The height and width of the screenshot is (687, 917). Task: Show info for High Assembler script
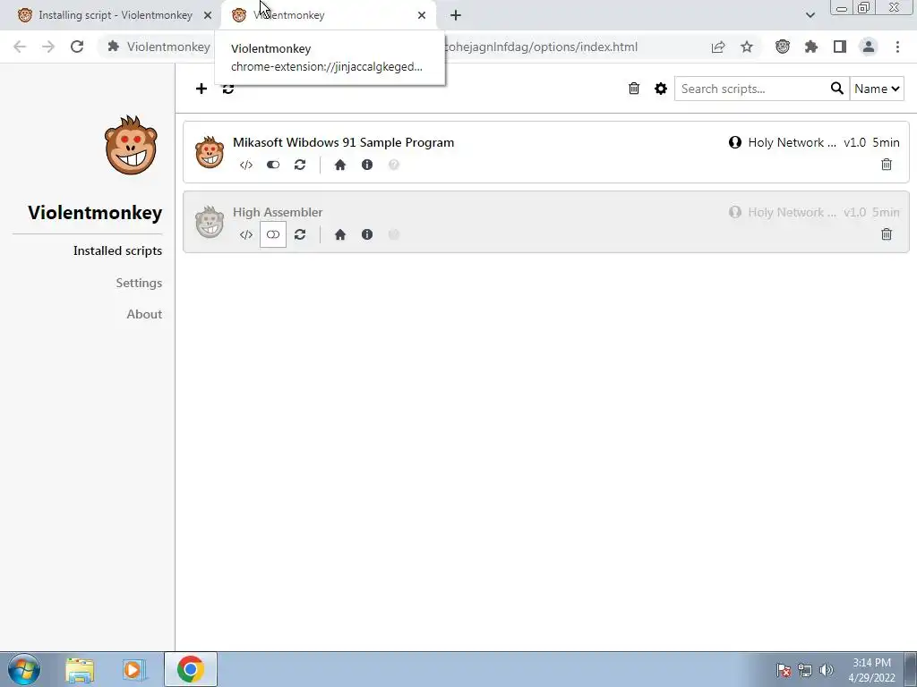point(366,234)
